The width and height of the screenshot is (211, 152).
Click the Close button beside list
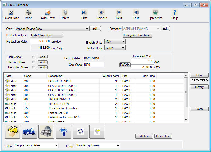(199, 109)
